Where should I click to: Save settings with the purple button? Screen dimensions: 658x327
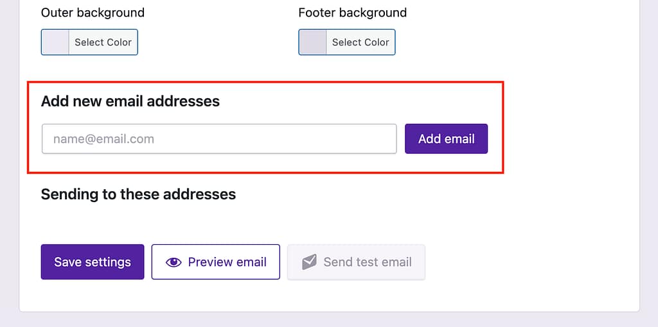(x=93, y=262)
